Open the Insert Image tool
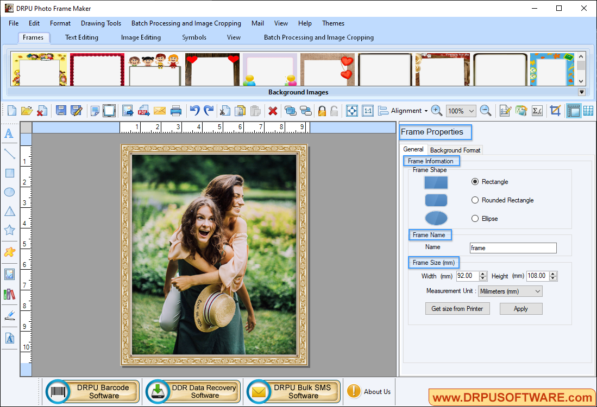 tap(9, 274)
